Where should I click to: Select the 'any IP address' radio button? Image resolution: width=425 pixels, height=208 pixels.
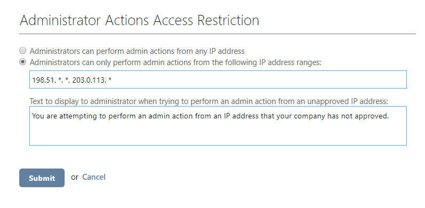pos(23,51)
